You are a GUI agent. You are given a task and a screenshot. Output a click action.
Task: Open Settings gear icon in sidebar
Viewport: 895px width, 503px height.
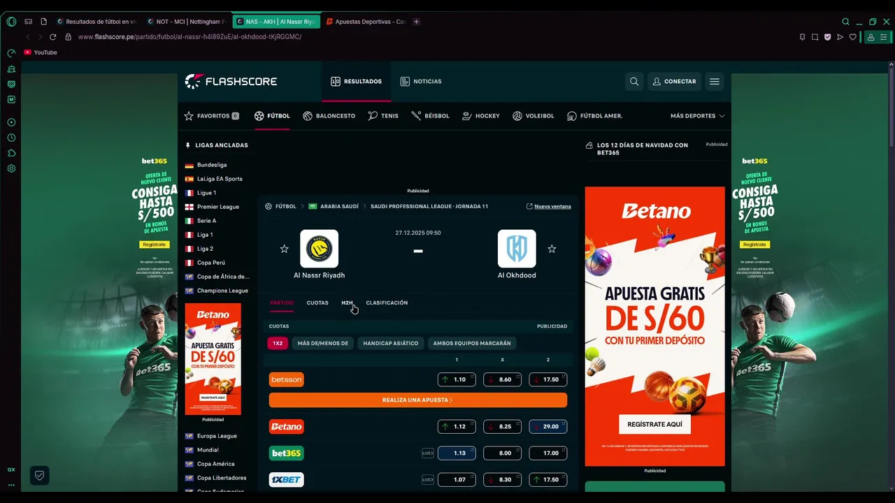click(11, 168)
